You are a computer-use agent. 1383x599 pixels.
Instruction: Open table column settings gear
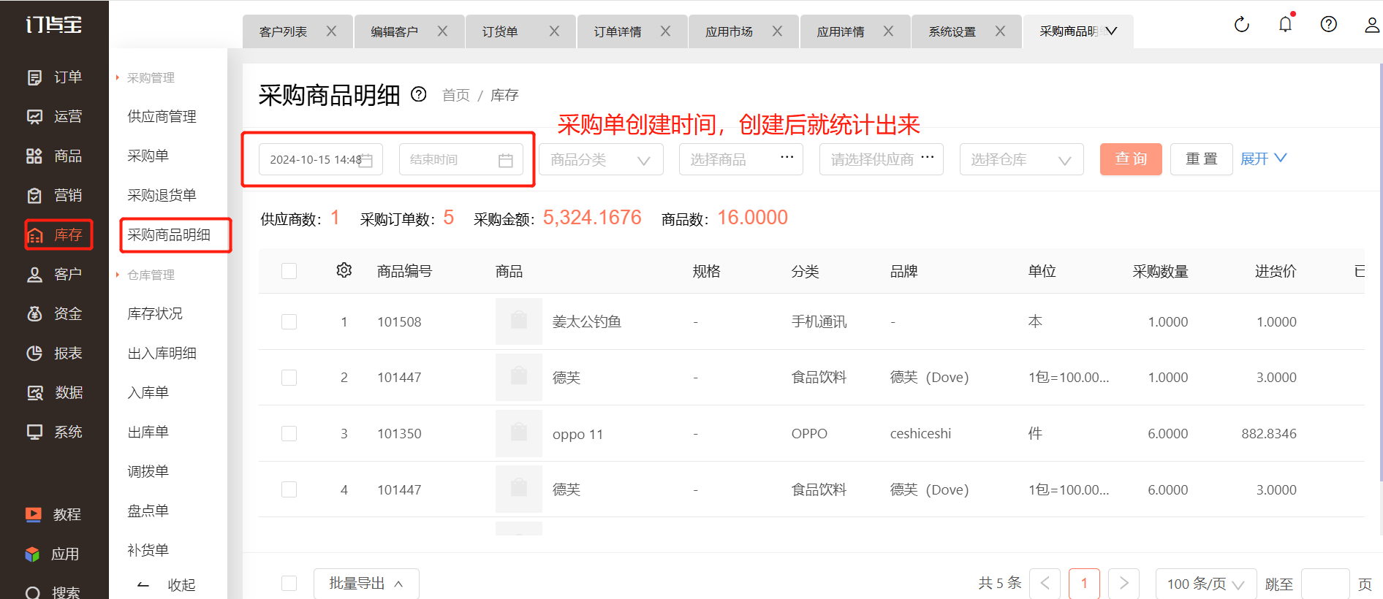click(344, 271)
